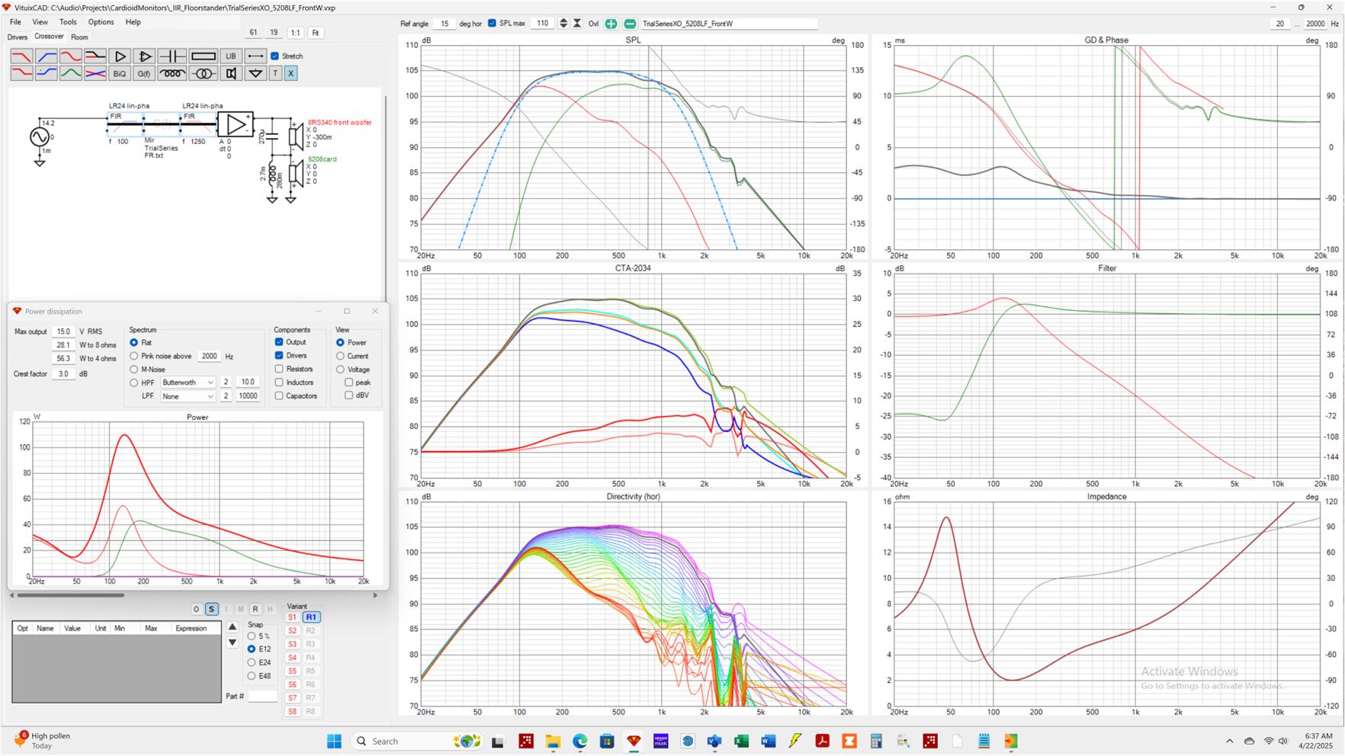
Task: Open the HPF Butterworth type dropdown
Action: (x=188, y=383)
